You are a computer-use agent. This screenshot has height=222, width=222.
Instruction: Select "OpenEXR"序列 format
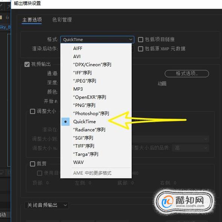click(x=96, y=97)
